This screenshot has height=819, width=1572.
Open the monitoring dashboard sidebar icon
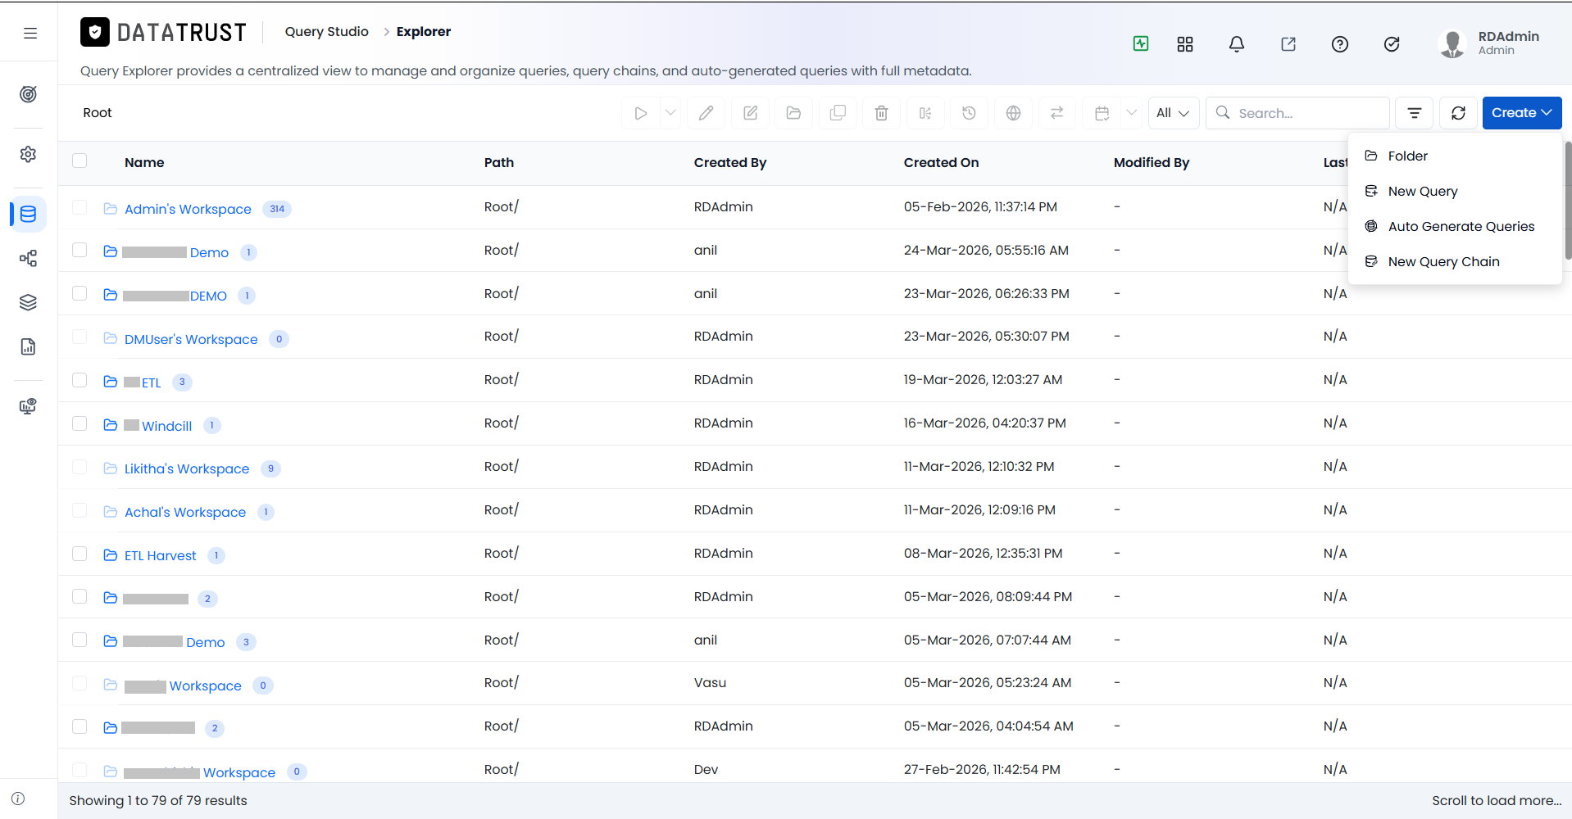tap(29, 406)
